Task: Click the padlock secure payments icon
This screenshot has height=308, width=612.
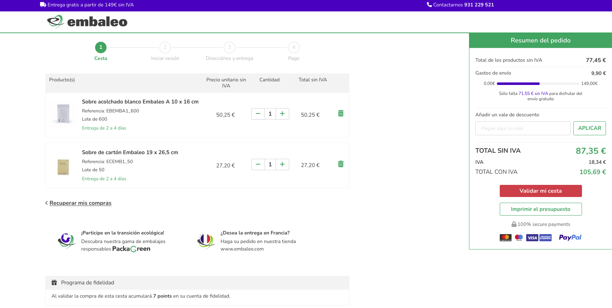Action: (x=514, y=224)
